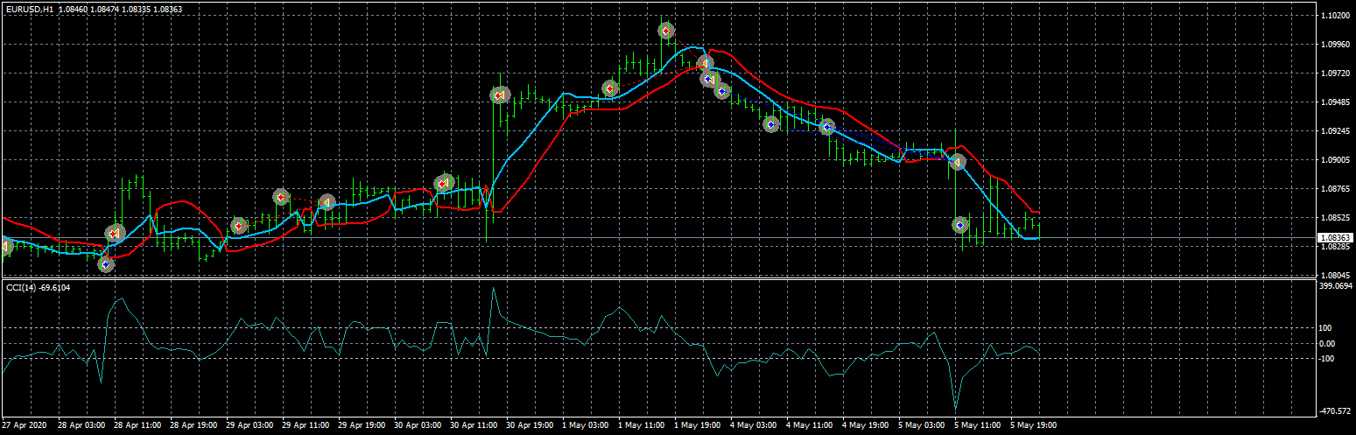1356x435 pixels.
Task: Click the 1.08525 price axis label
Action: click(x=1334, y=217)
